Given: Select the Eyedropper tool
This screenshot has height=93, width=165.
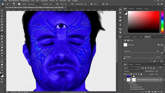Looking at the screenshot, I should click(2, 28).
